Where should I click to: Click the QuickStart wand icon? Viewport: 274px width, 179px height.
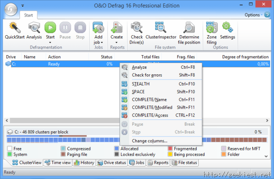[14, 28]
